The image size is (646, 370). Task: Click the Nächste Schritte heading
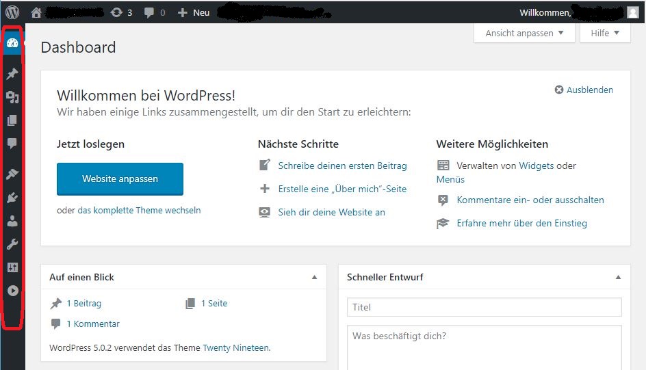tap(298, 144)
